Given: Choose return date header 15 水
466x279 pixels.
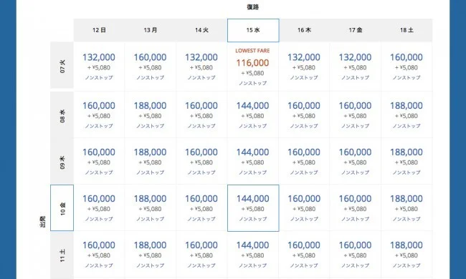Looking at the screenshot, I should pyautogui.click(x=253, y=30).
